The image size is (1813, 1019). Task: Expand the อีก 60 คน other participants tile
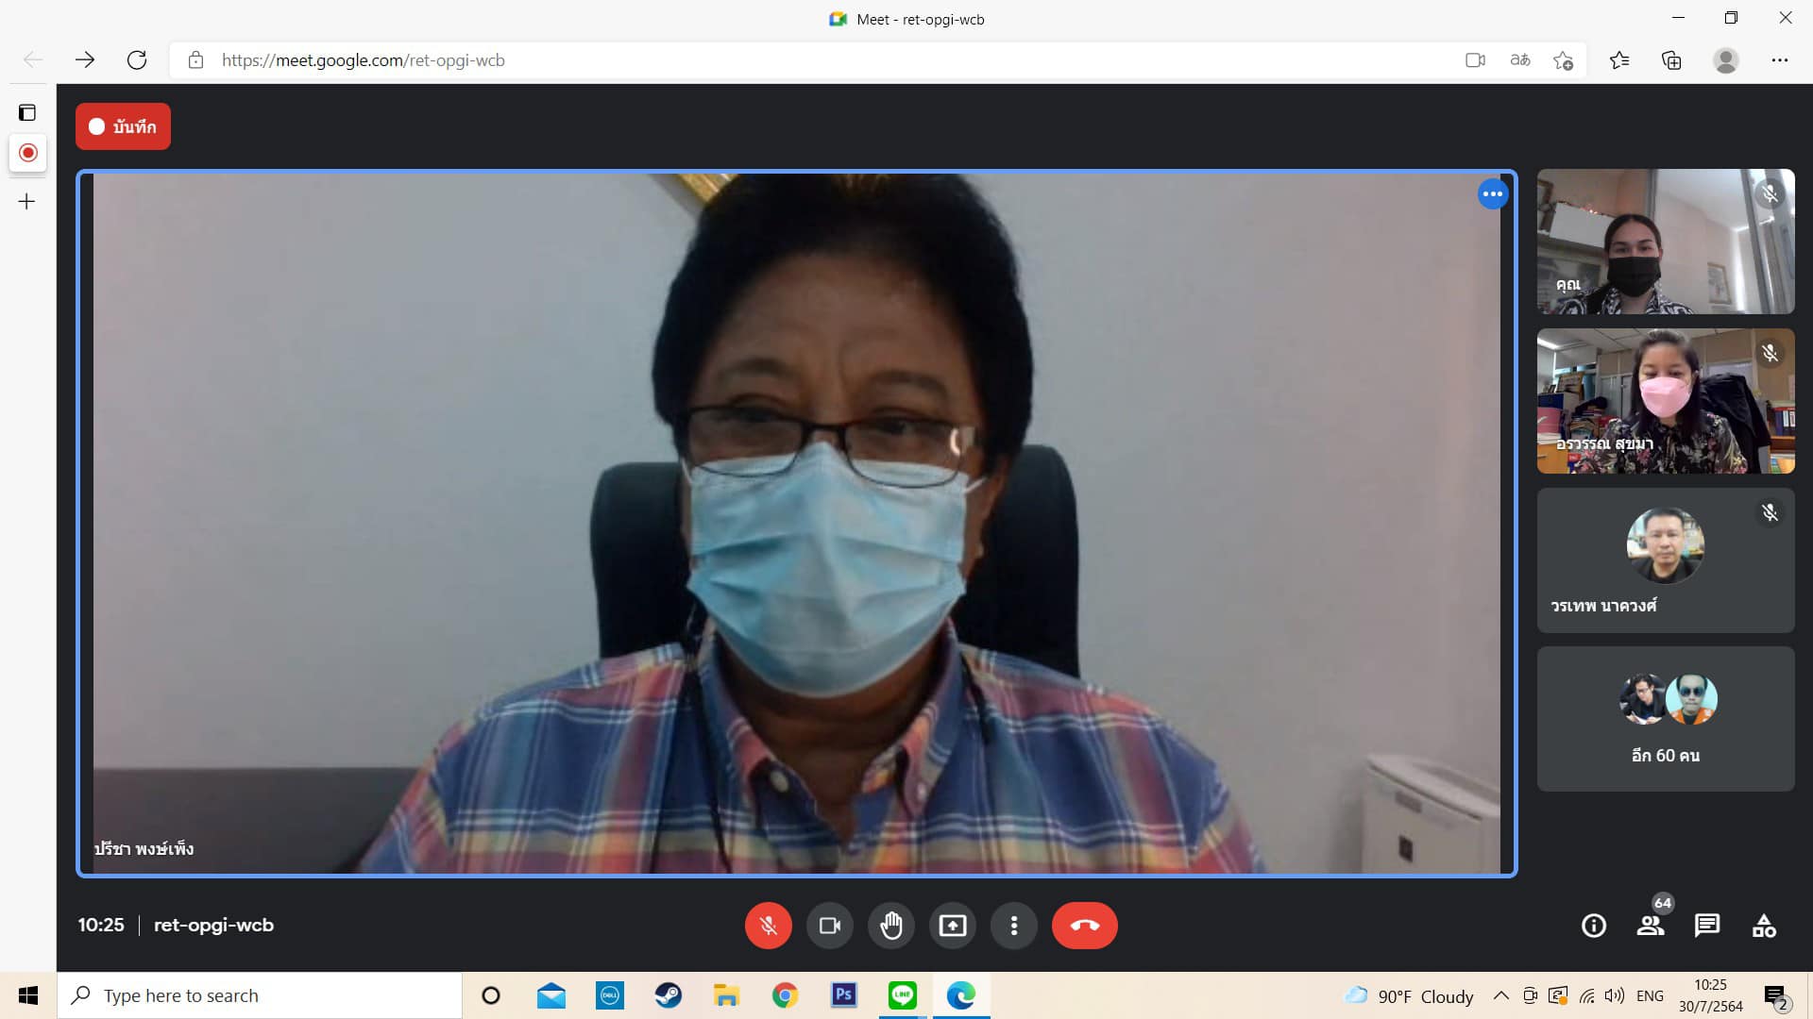(1665, 719)
